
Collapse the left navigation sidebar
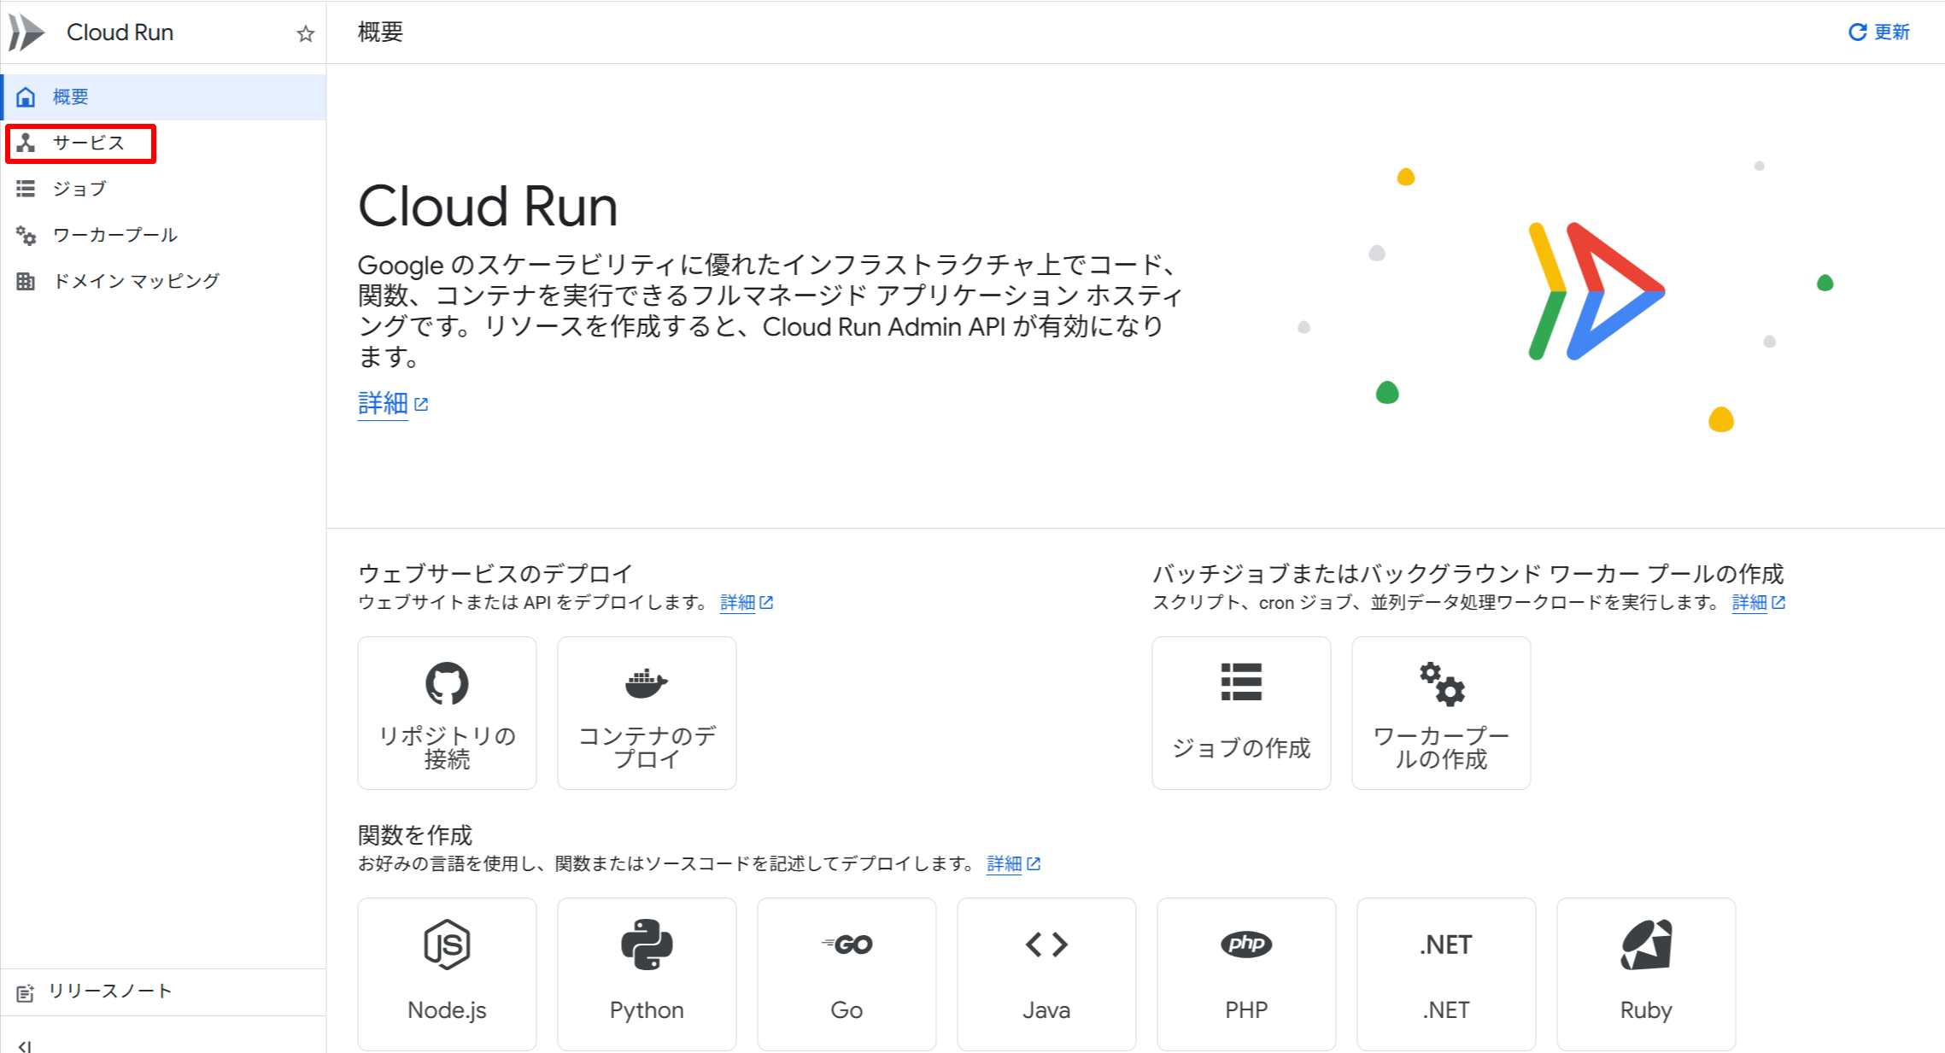(25, 1045)
